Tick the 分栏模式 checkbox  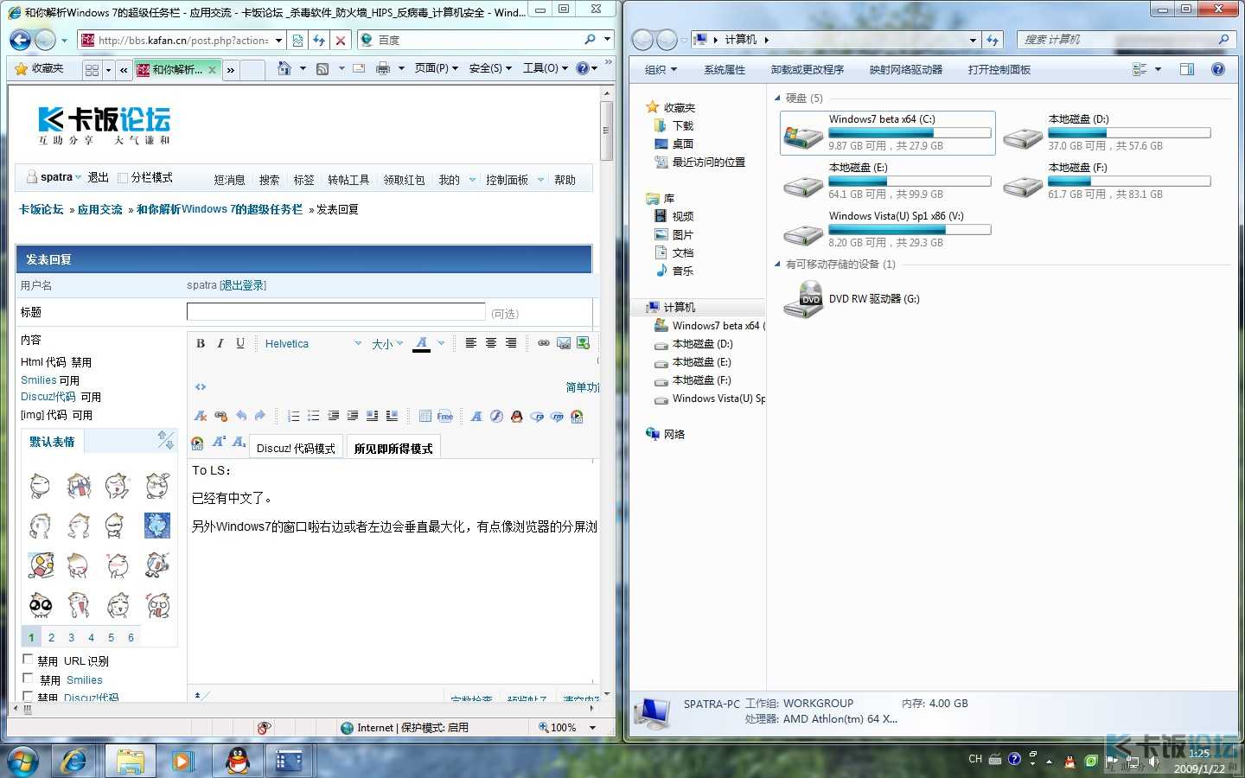(x=123, y=177)
